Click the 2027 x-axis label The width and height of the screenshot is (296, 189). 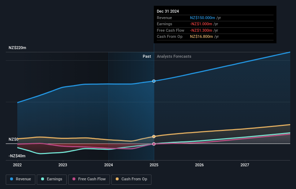click(x=245, y=165)
